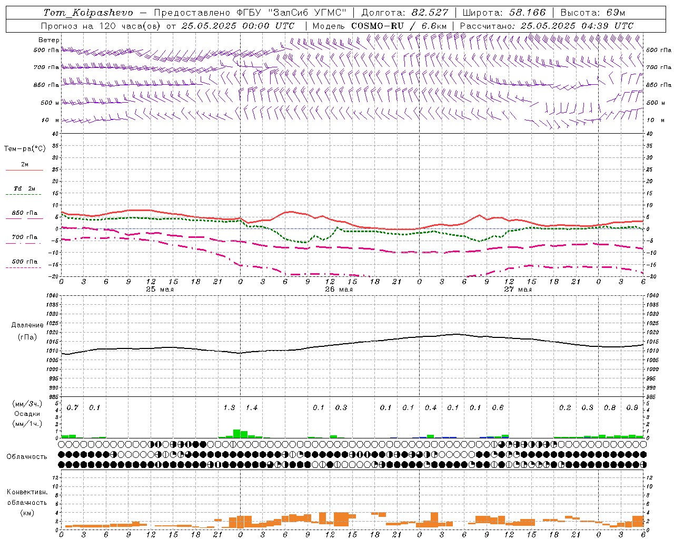Select the elevation text Высота: 69м
The image size is (674, 539).
(593, 13)
